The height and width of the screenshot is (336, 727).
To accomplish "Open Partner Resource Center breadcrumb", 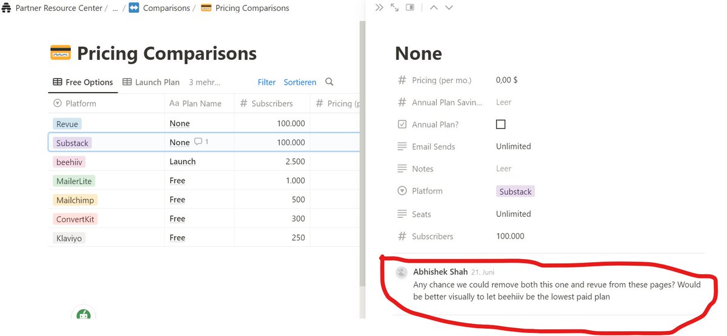I will click(59, 8).
